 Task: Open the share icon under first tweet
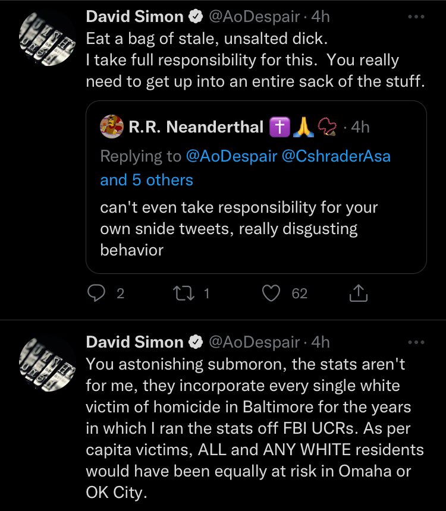(358, 293)
